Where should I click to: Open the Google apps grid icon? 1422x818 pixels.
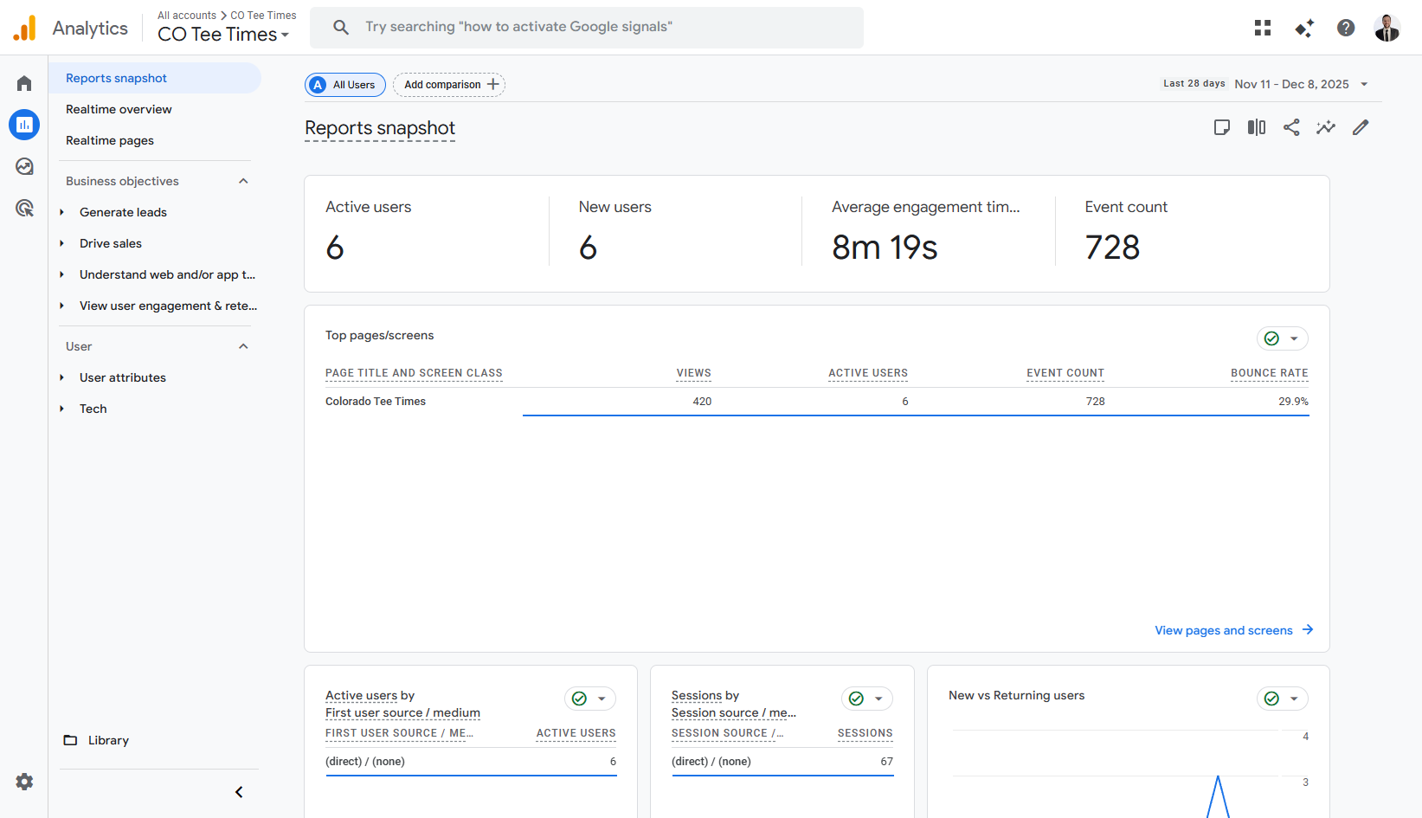tap(1262, 28)
